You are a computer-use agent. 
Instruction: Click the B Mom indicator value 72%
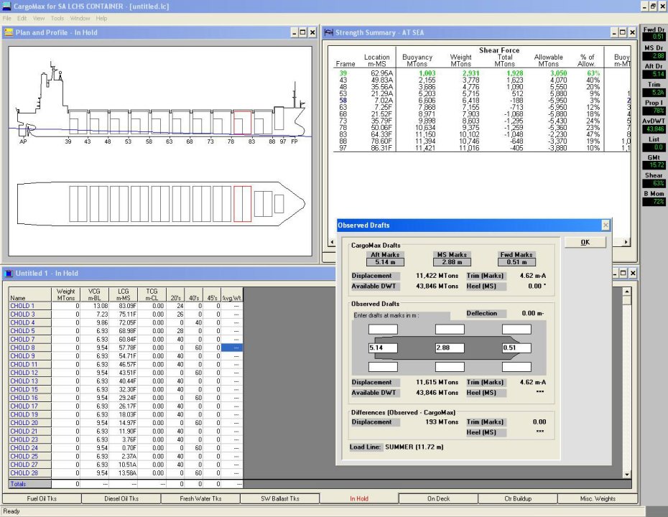pos(654,202)
